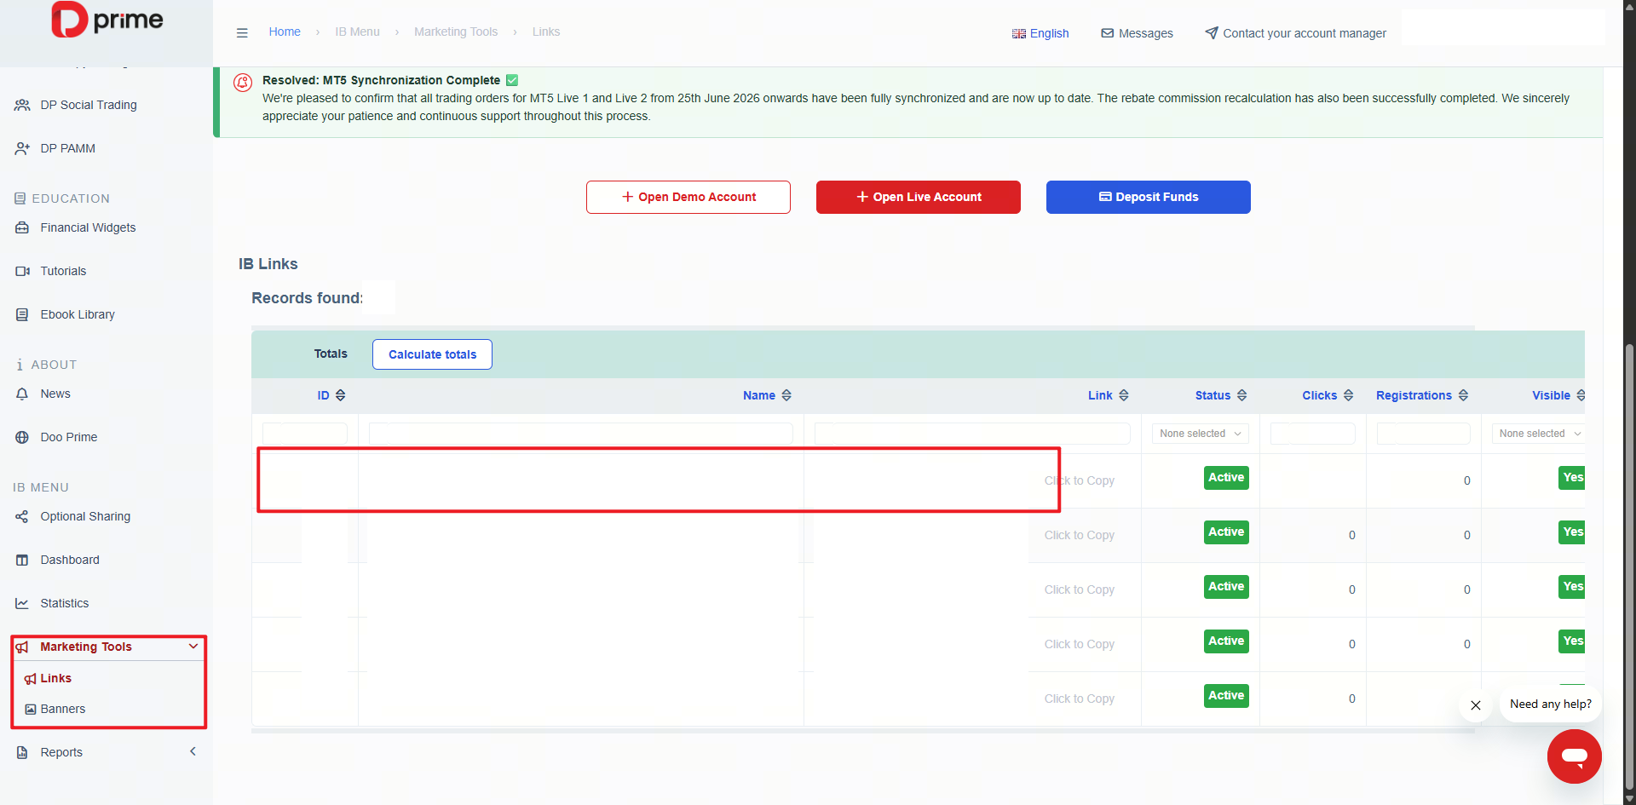
Task: Click the Ebook Library book icon
Action: (22, 314)
